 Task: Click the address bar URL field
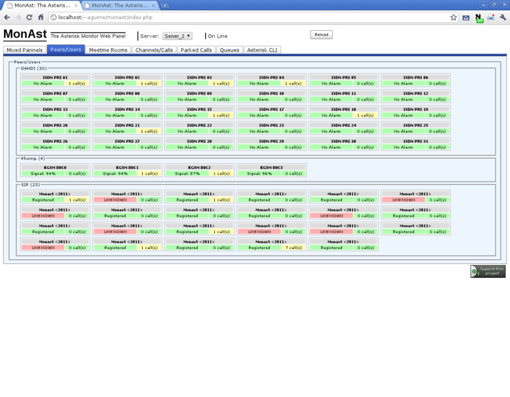coord(242,17)
